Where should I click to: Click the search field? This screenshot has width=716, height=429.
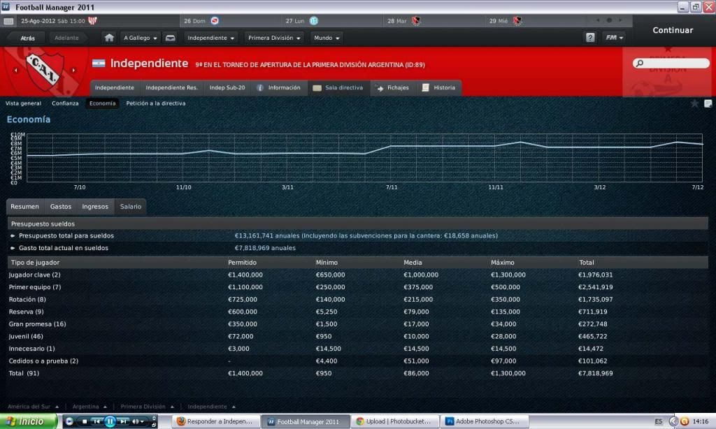671,63
